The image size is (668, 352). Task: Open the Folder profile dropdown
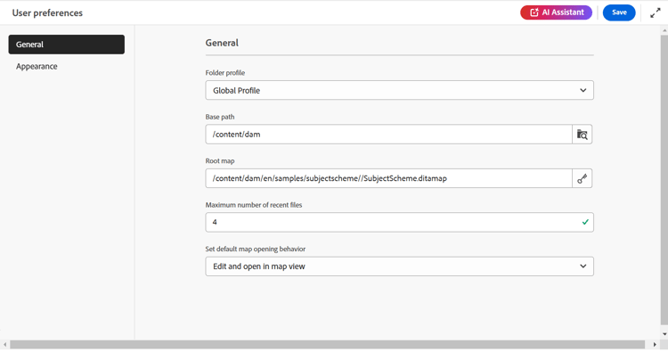[400, 90]
